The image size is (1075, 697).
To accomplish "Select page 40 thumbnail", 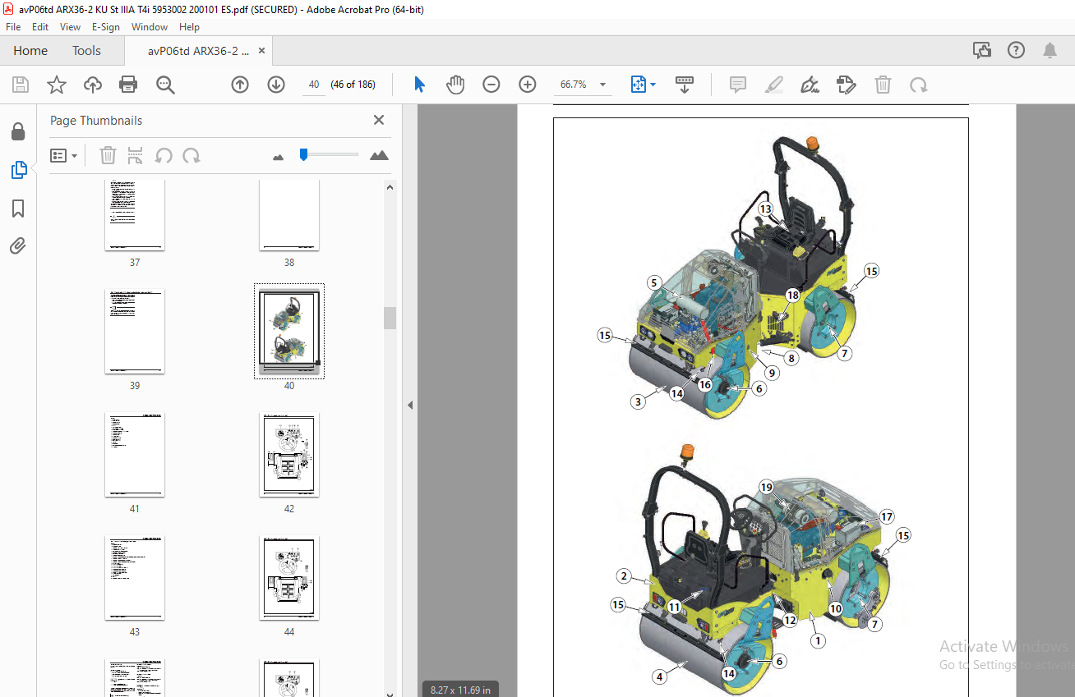I will 289,332.
